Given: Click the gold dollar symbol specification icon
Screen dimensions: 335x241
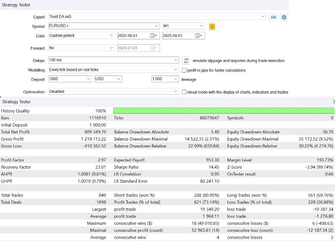Looking at the screenshot, I should pos(212,27).
